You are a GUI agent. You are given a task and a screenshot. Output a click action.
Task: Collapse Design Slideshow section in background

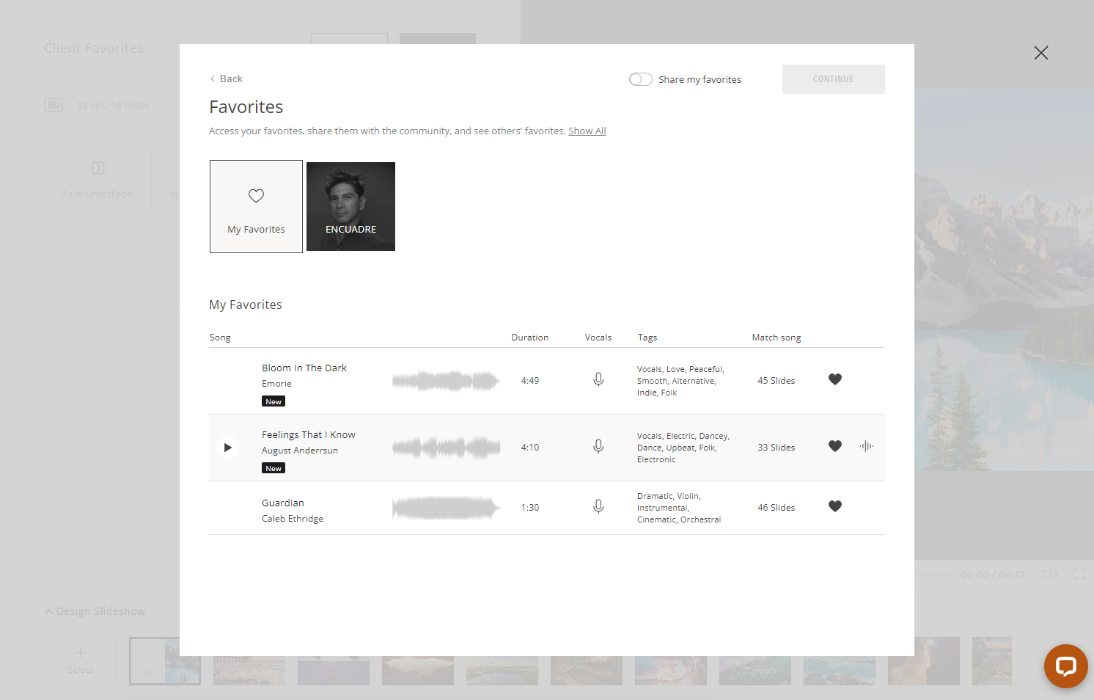[95, 611]
